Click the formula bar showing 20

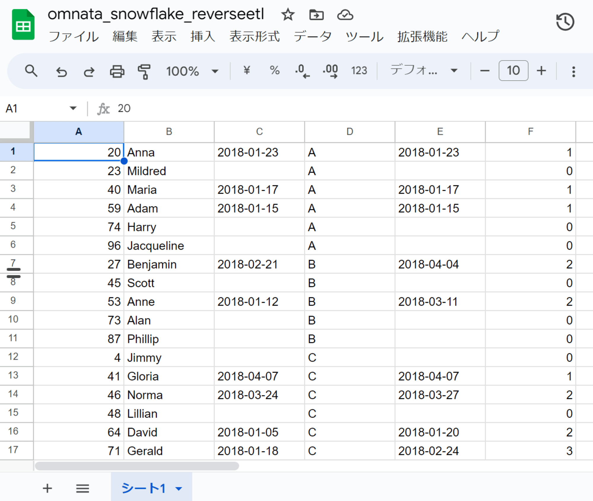point(353,109)
